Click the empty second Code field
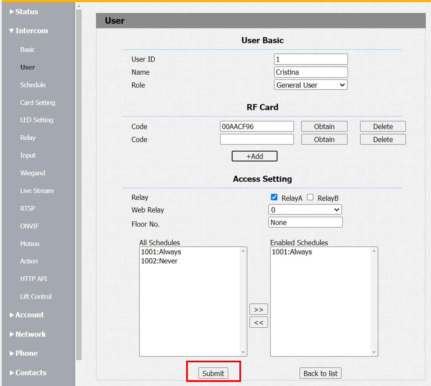Image resolution: width=431 pixels, height=386 pixels. (x=257, y=139)
